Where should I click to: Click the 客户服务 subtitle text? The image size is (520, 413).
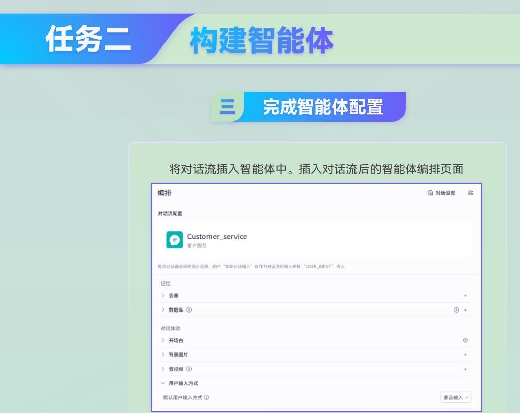tap(197, 246)
